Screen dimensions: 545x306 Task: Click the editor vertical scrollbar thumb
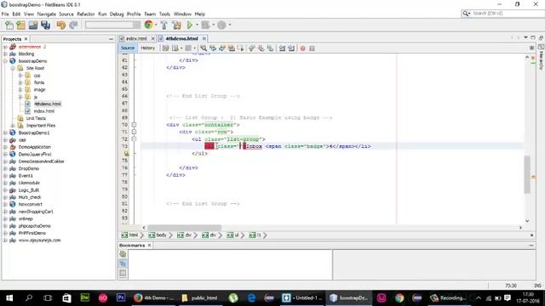pos(527,174)
